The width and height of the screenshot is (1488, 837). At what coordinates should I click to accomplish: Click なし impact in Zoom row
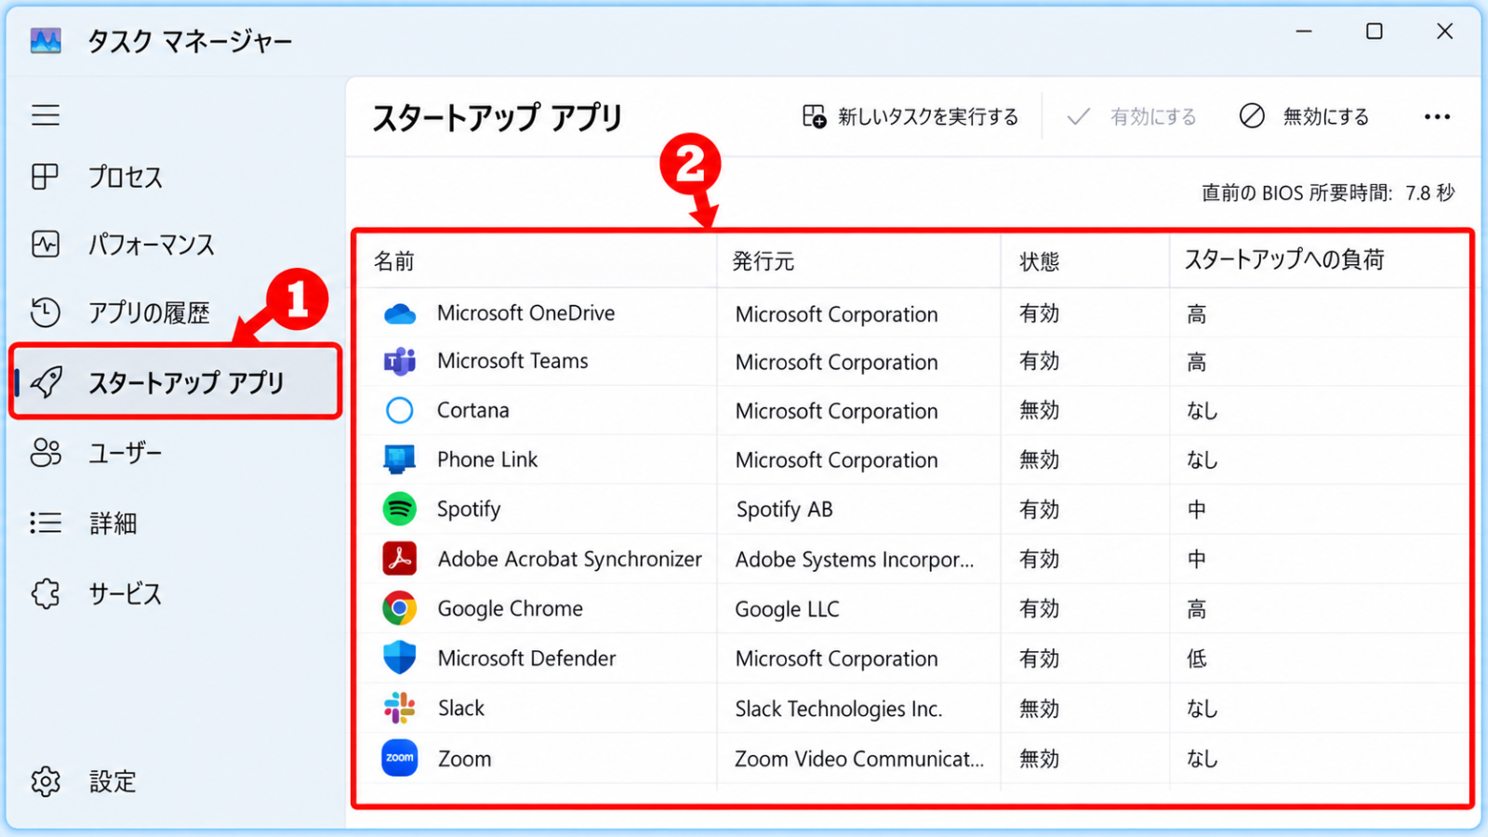tap(1202, 759)
